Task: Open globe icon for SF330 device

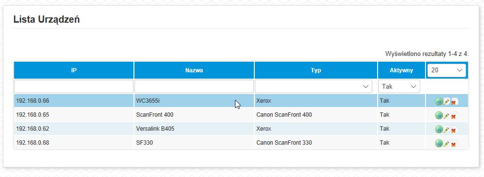Action: coord(439,143)
